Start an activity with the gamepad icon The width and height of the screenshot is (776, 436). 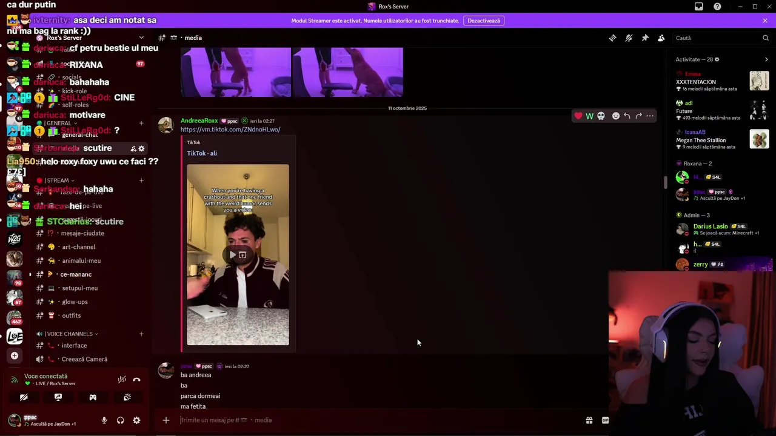[93, 397]
